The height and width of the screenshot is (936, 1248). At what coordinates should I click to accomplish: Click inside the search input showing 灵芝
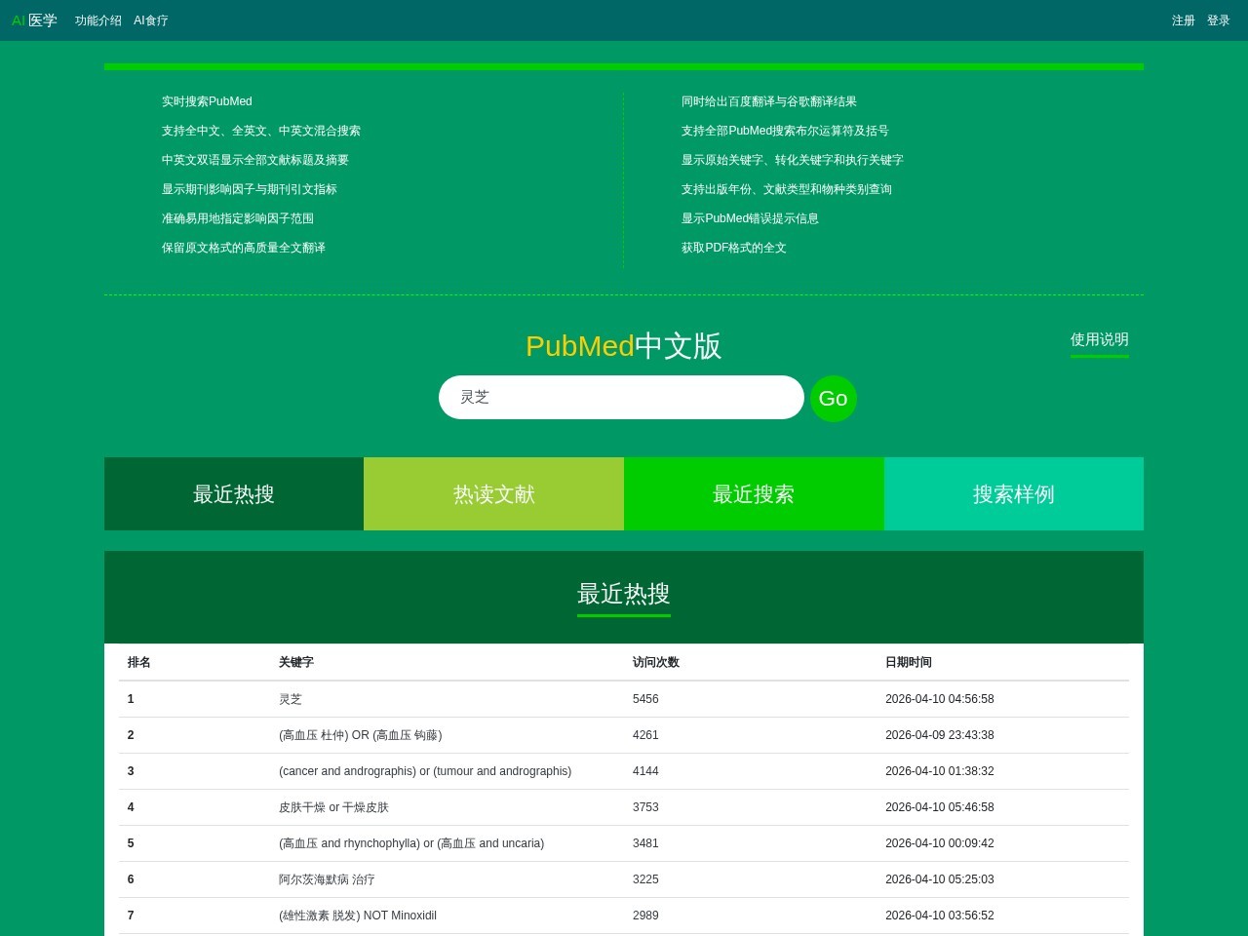[x=621, y=397]
